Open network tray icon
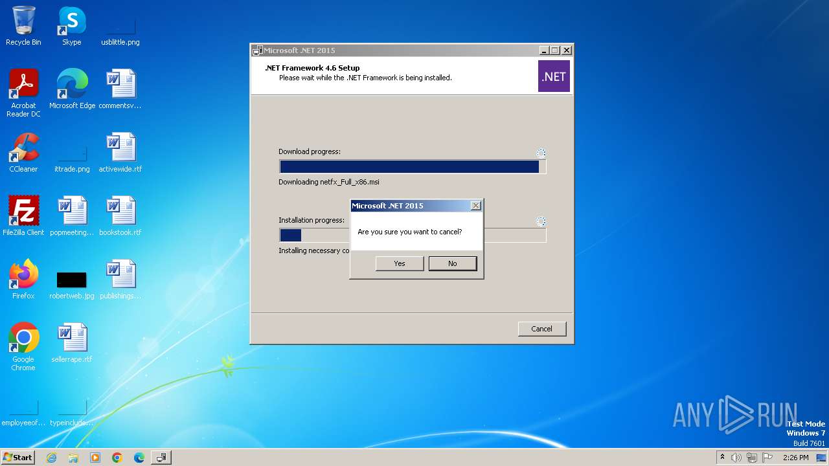 [752, 458]
